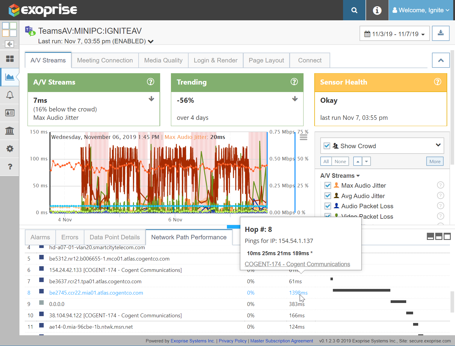Expand the Show Crowd dropdown arrow

pos(438,145)
